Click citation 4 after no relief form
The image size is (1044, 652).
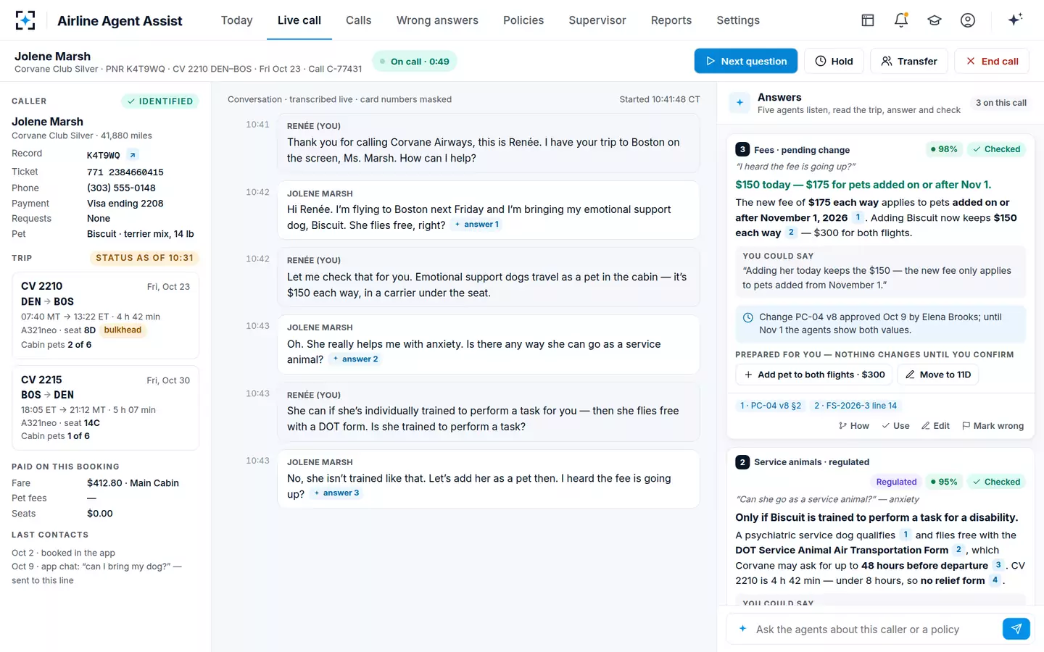click(995, 580)
